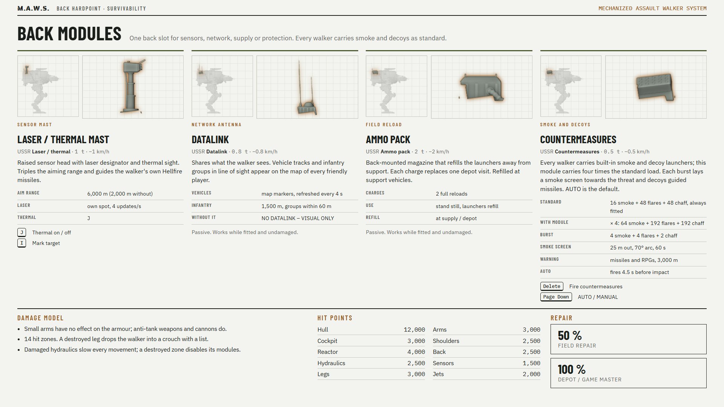Click the Shoulders 2,500 hit points row
This screenshot has height=407, width=724.
pos(486,341)
